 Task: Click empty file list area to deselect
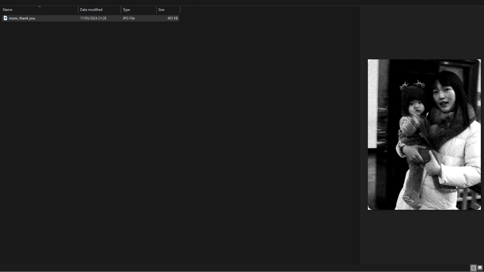176,126
